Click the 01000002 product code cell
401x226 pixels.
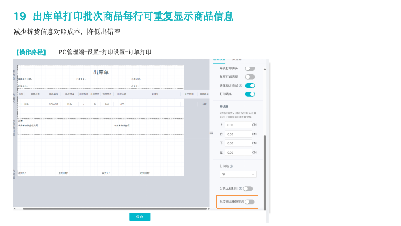pyautogui.click(x=53, y=105)
